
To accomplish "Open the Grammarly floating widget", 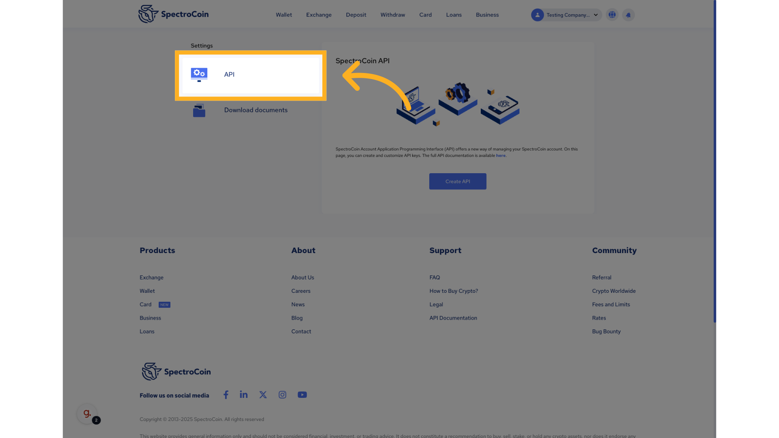I will click(x=87, y=414).
